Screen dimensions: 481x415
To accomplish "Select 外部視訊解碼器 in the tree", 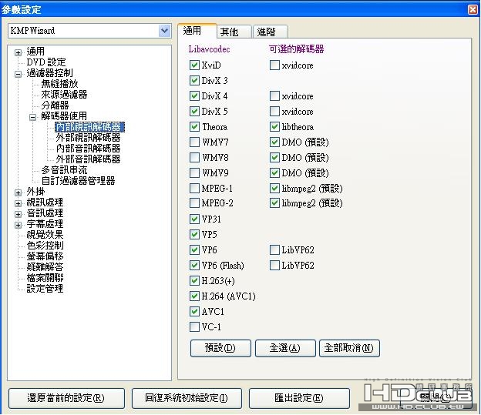I will coord(88,138).
